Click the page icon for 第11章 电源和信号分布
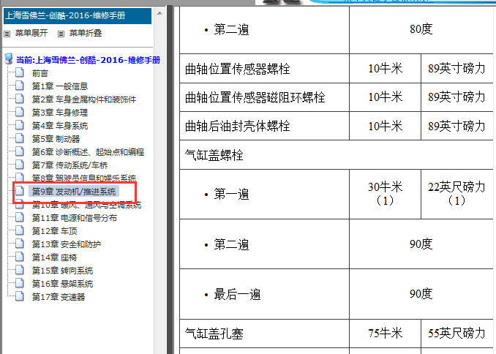Image resolution: width=496 pixels, height=354 pixels. click(20, 218)
